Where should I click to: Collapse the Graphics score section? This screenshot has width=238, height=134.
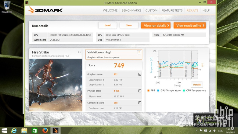pyautogui.click(x=140, y=74)
